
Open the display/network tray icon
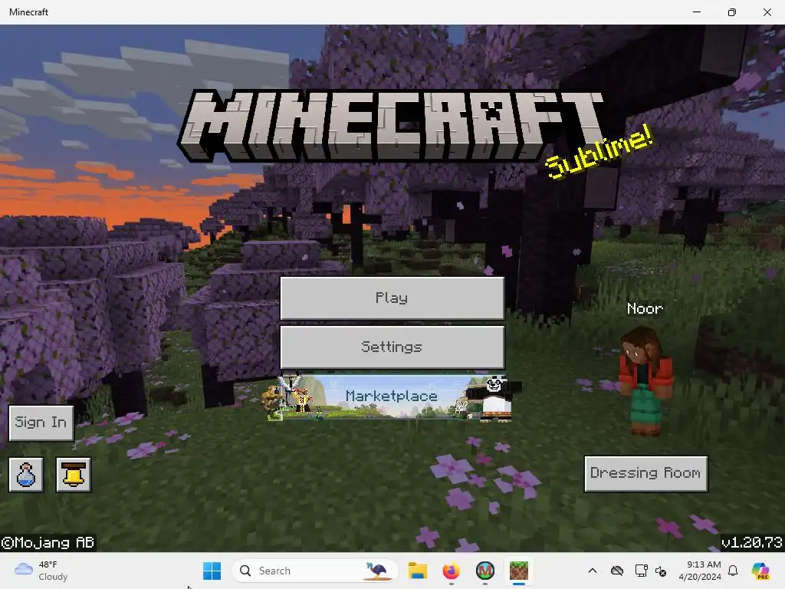(641, 571)
